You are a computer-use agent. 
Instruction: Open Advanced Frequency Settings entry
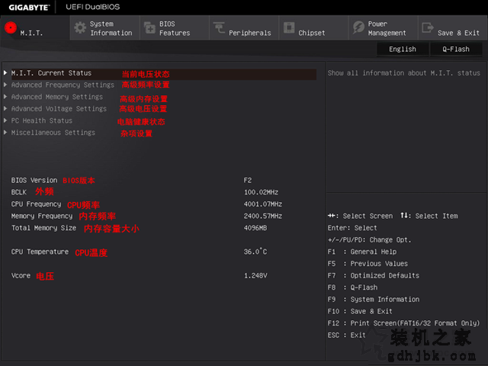click(63, 85)
